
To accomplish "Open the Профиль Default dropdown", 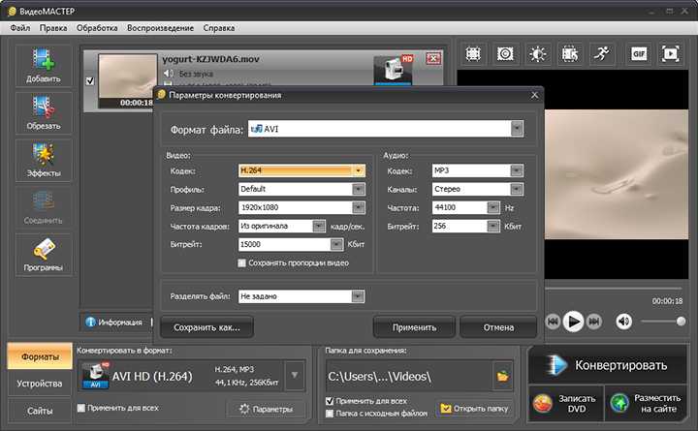I will click(359, 189).
